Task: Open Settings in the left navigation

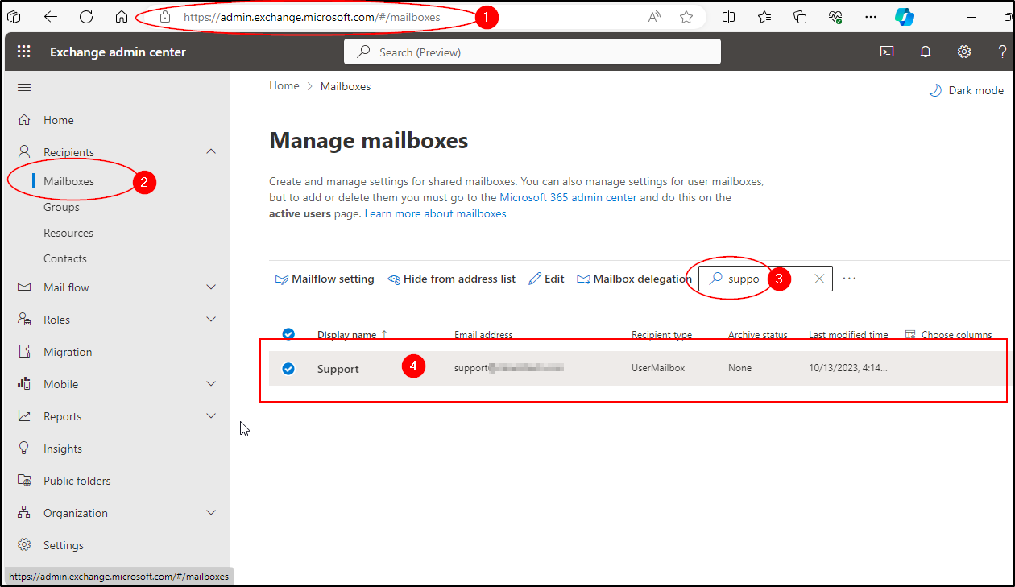Action: pyautogui.click(x=64, y=545)
